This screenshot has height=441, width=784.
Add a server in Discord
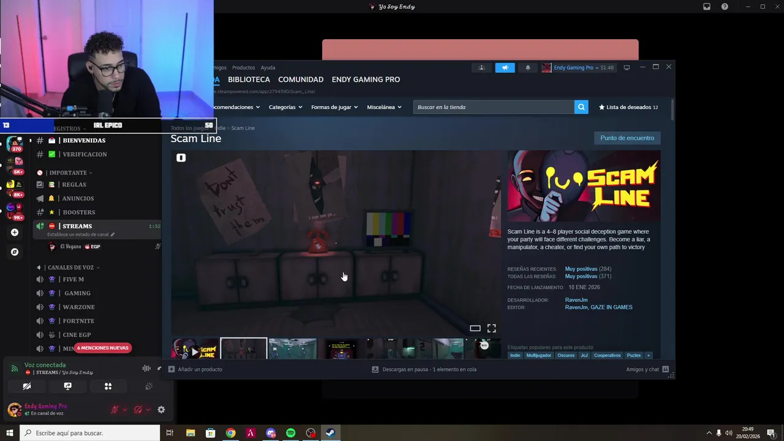pos(15,233)
